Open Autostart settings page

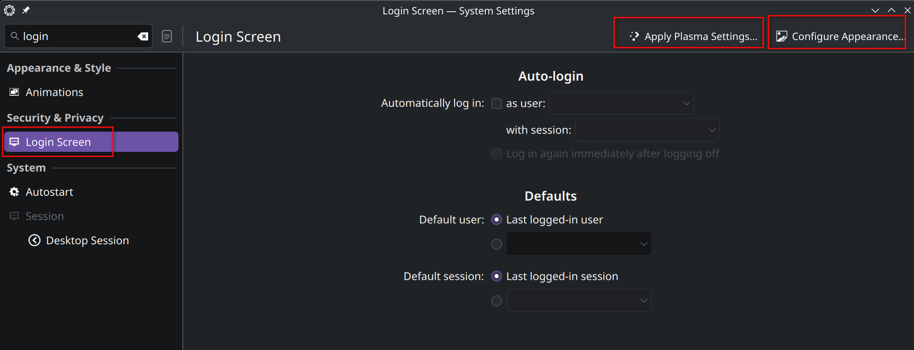tap(50, 192)
